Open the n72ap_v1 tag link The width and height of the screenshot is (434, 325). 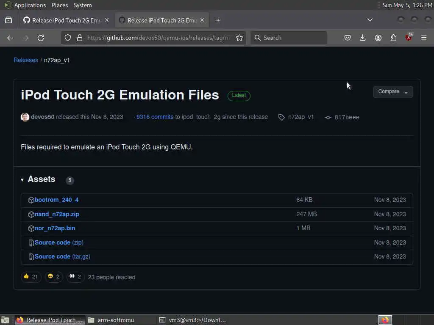(x=301, y=117)
